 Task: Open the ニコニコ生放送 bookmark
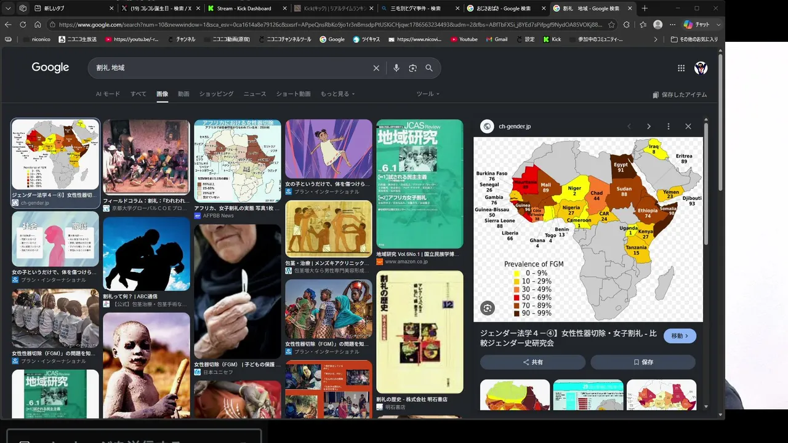78,39
